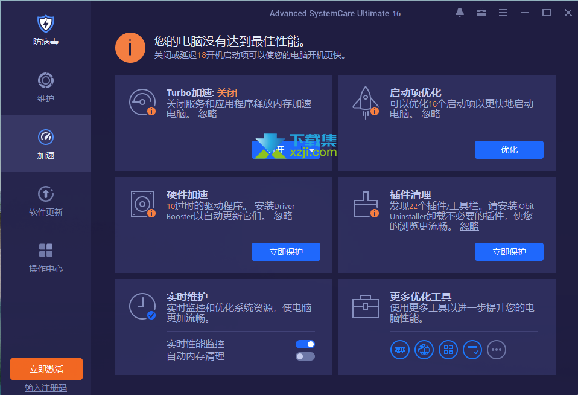This screenshot has width=578, height=395.
Task: Click the 插件清理 heading
Action: click(x=410, y=194)
